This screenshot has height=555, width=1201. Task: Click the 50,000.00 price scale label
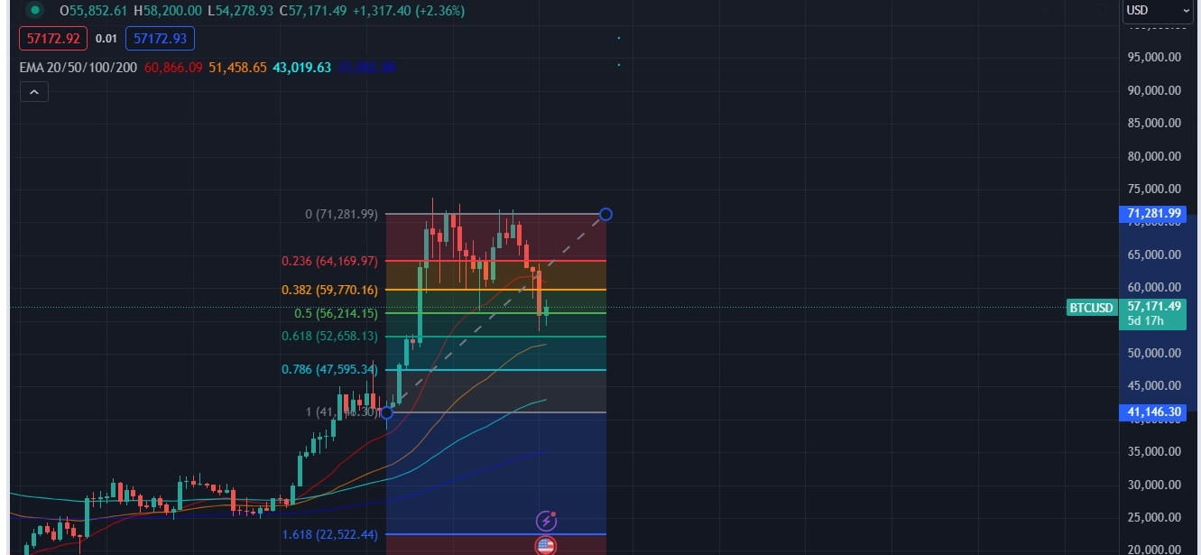(x=1154, y=353)
